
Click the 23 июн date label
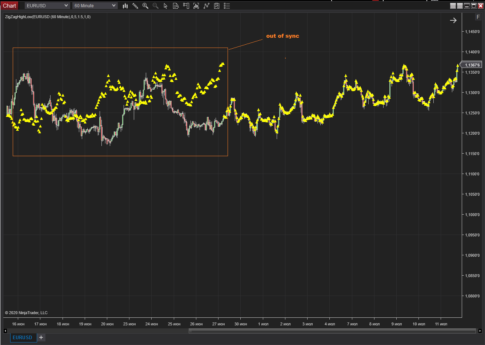[x=129, y=324]
